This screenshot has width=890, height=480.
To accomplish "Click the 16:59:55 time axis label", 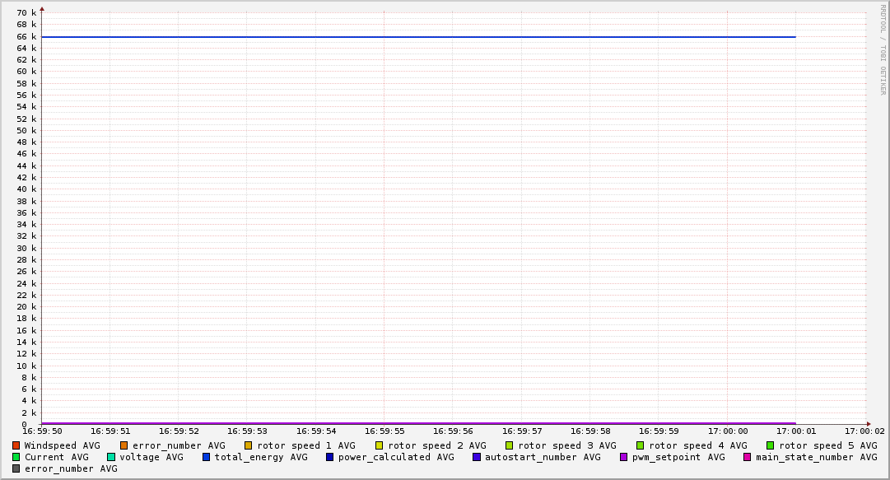I will 384,431.
